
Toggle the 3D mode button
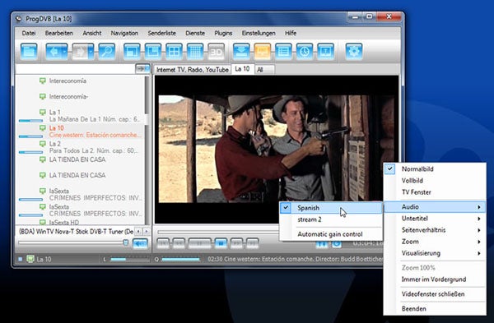216,51
